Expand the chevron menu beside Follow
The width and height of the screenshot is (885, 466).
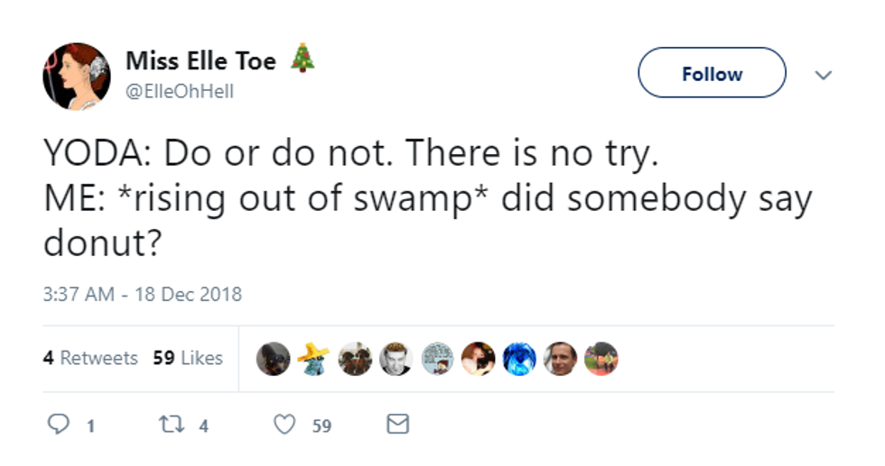click(x=823, y=75)
